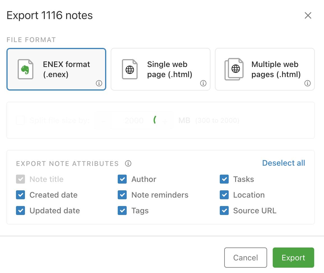Open info icon on Single web page card
This screenshot has width=324, height=273.
coord(203,83)
